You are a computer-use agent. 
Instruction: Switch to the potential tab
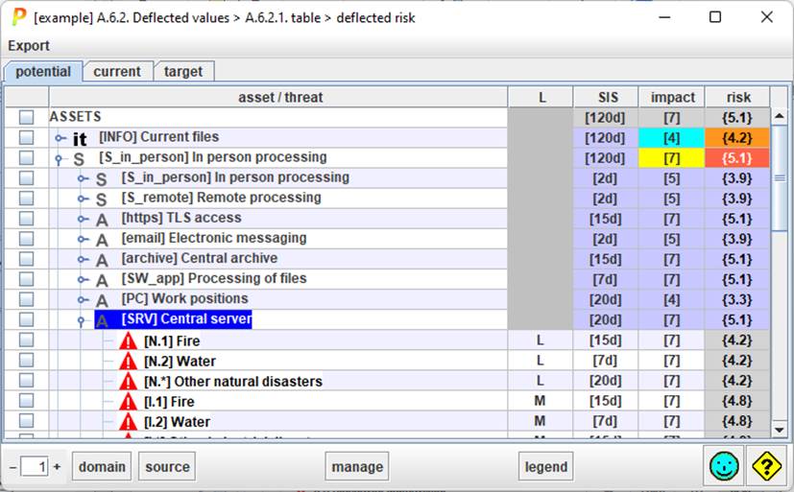[43, 71]
